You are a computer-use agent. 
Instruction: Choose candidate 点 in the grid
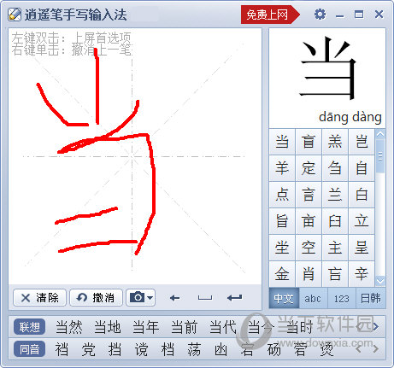coord(282,195)
